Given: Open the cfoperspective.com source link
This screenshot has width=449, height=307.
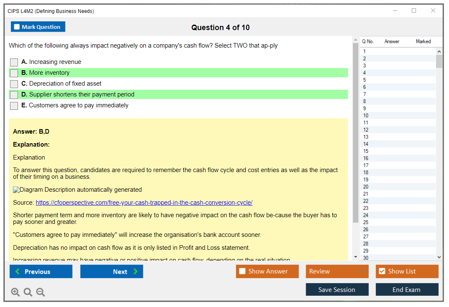Looking at the screenshot, I should point(144,203).
